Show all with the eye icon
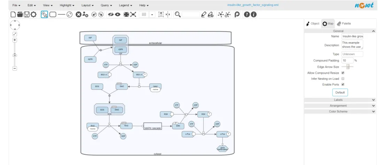379x165 pixels. 118,15
